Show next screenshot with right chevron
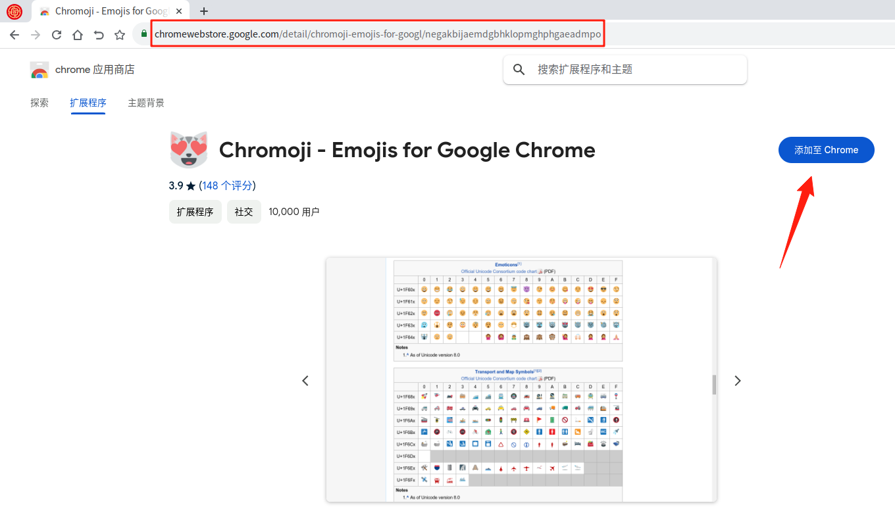 pos(738,381)
